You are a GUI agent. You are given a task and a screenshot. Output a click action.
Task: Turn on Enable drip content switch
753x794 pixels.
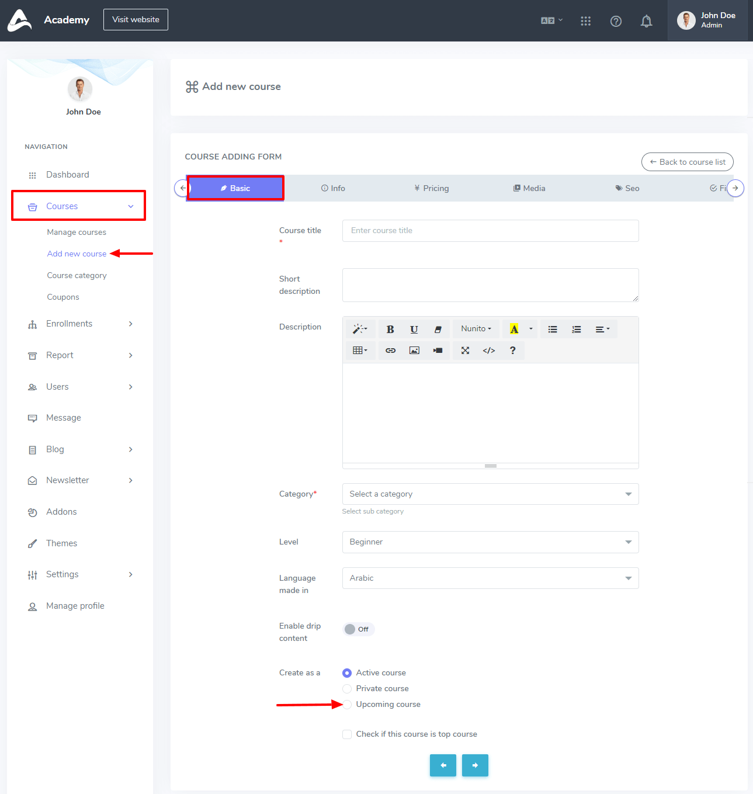tap(358, 629)
